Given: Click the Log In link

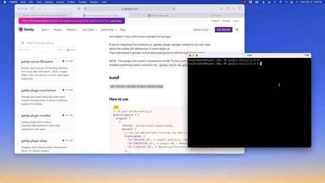Looking at the screenshot, I should tap(236, 21).
